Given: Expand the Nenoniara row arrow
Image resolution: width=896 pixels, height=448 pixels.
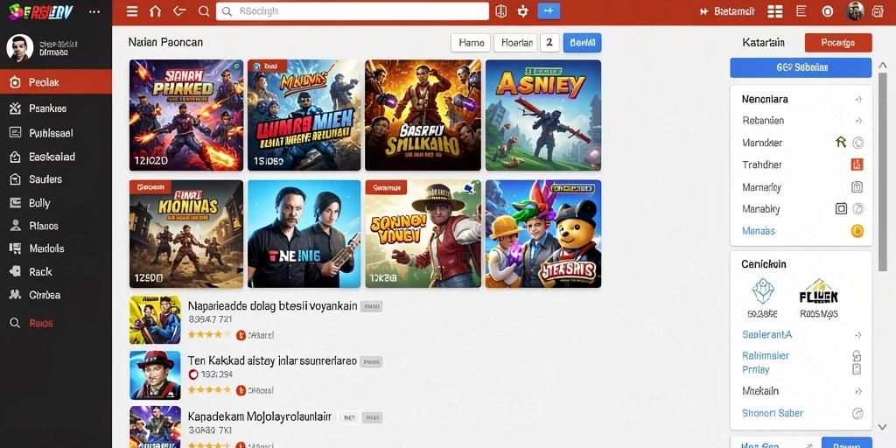Looking at the screenshot, I should tap(857, 100).
